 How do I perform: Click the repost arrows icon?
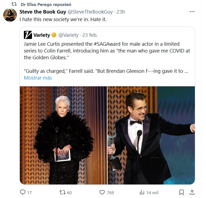click(x=62, y=192)
